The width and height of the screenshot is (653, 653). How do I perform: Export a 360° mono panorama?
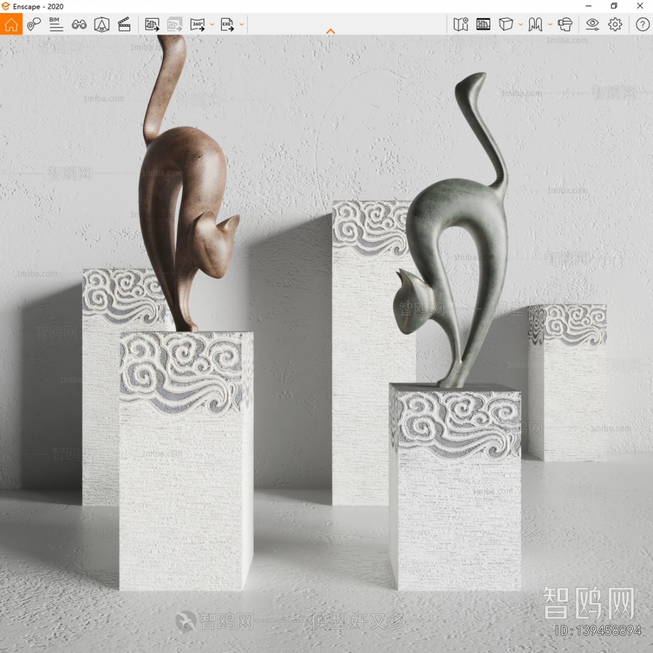pos(198,24)
